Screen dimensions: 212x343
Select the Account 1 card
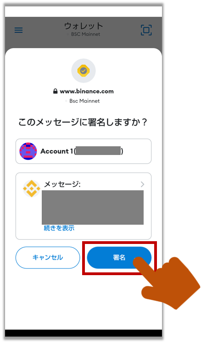[x=84, y=151]
